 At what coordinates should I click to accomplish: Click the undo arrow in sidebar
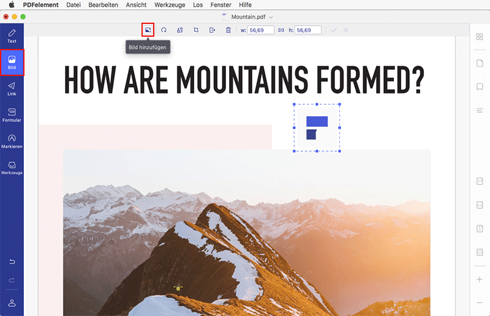point(12,261)
